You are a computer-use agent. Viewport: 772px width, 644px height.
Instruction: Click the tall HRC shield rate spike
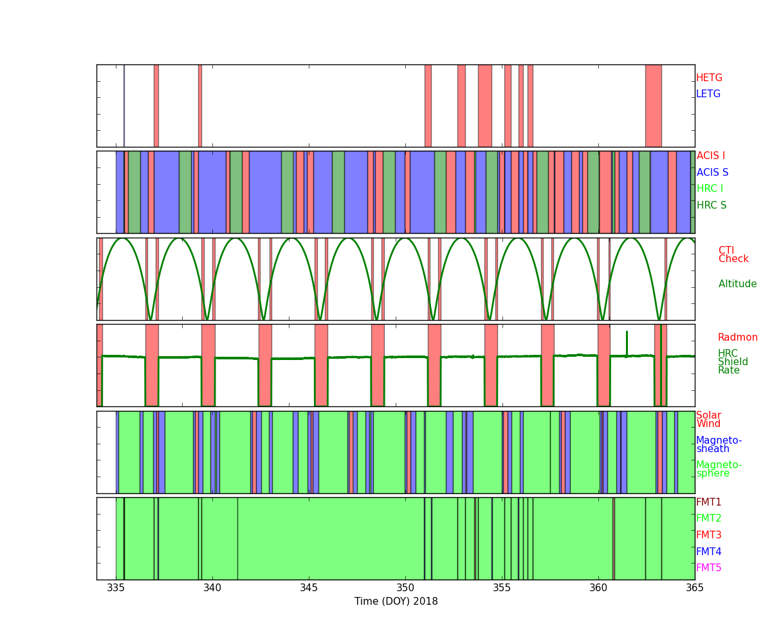pyautogui.click(x=627, y=341)
